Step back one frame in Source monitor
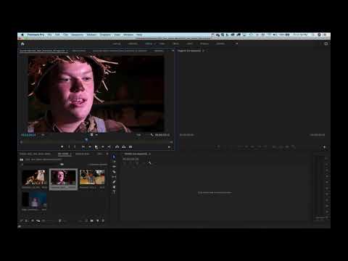Viewport: 348px width, 261px height. click(x=90, y=146)
